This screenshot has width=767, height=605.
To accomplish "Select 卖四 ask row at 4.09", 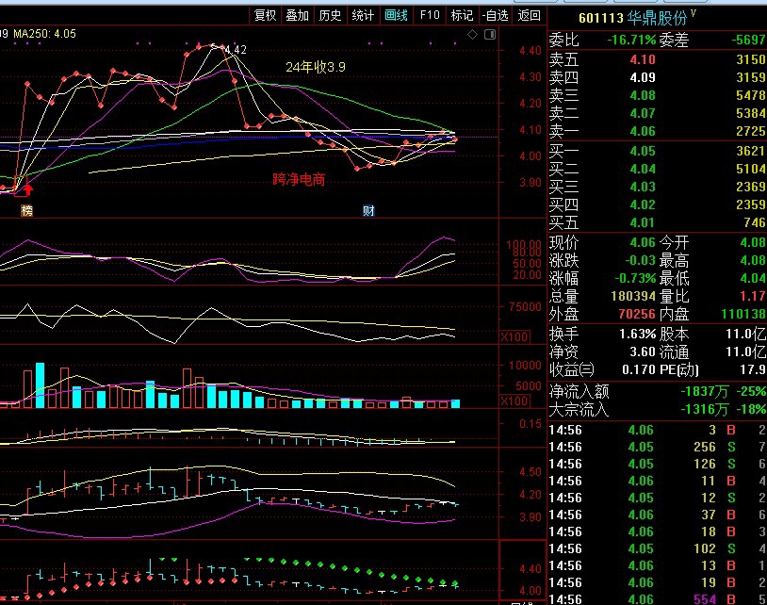I will click(657, 77).
